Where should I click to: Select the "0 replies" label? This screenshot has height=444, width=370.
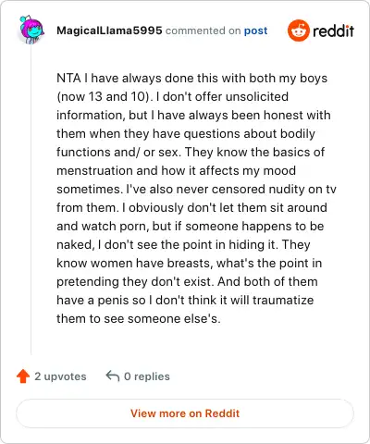pyautogui.click(x=147, y=376)
